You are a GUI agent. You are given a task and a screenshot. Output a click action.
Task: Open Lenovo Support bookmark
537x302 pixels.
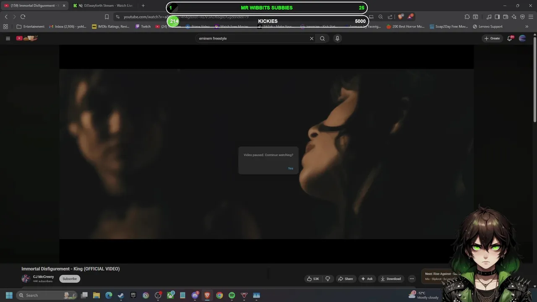pyautogui.click(x=487, y=26)
